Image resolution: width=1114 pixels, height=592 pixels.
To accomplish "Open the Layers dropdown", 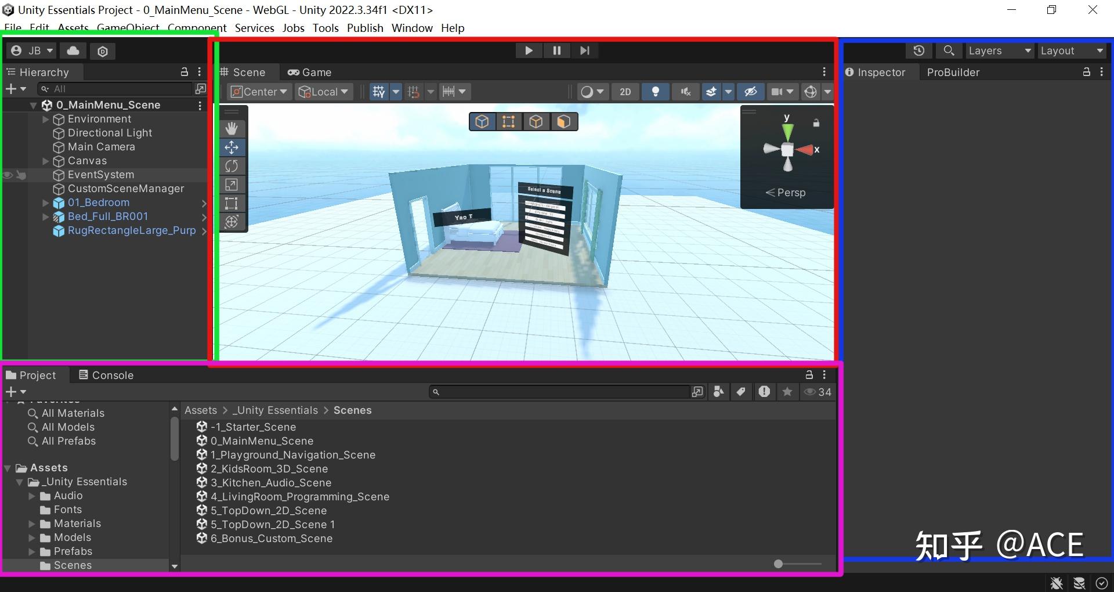I will coord(998,50).
